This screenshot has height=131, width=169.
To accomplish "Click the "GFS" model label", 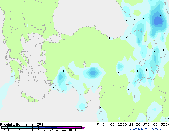I will 40,125.
